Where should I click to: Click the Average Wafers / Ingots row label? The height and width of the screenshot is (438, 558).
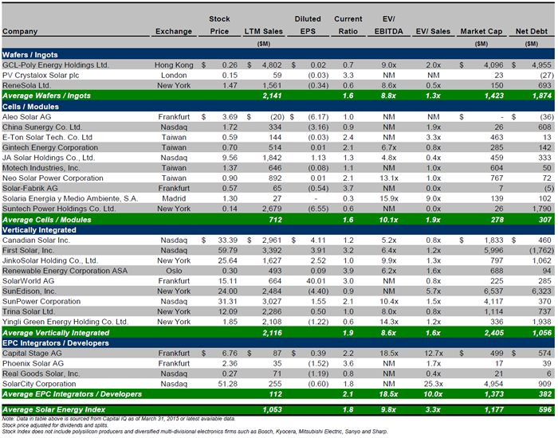[x=46, y=96]
